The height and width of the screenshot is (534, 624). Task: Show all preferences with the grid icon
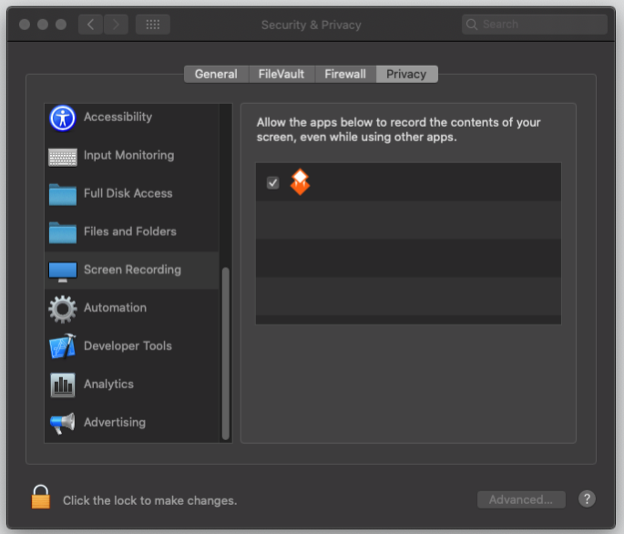(153, 25)
